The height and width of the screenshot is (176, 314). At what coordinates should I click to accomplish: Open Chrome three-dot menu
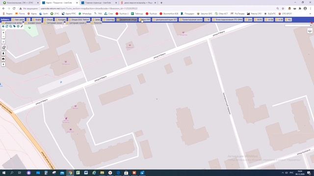pos(311,9)
